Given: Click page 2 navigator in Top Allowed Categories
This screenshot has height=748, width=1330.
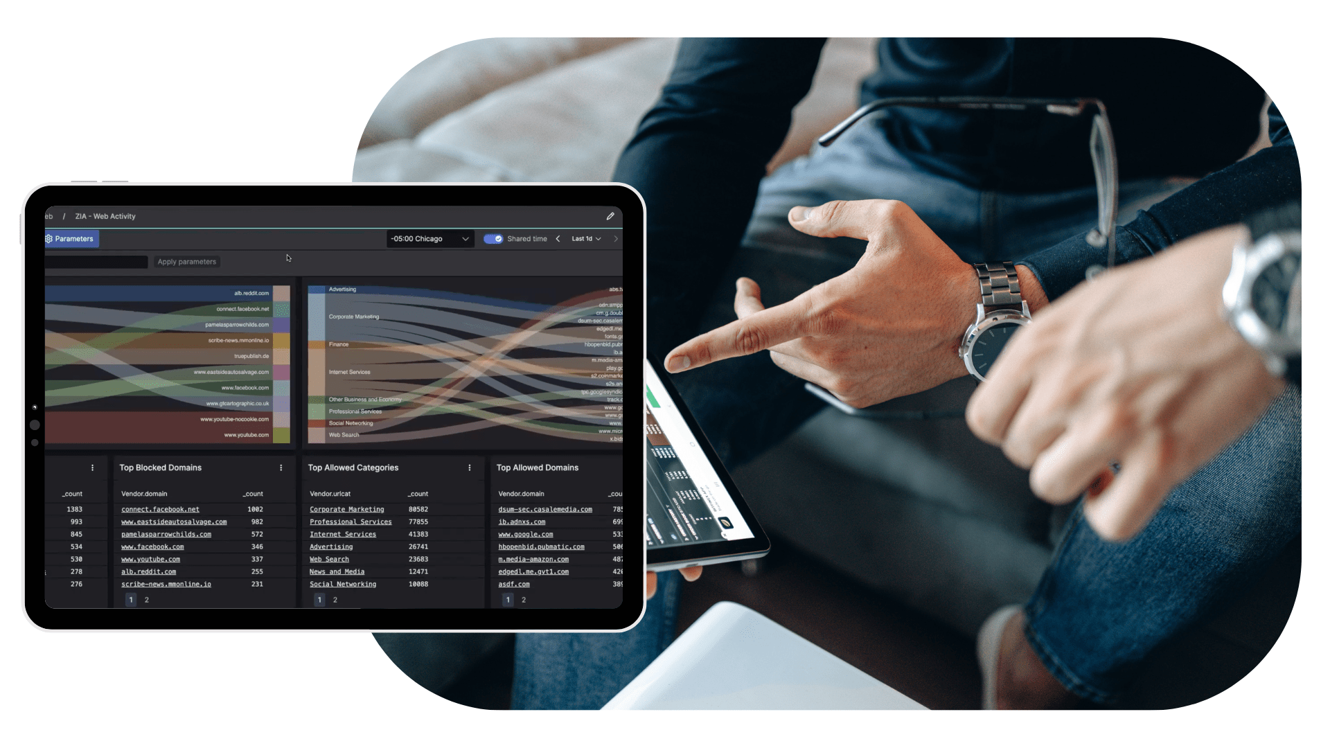Looking at the screenshot, I should [x=335, y=599].
